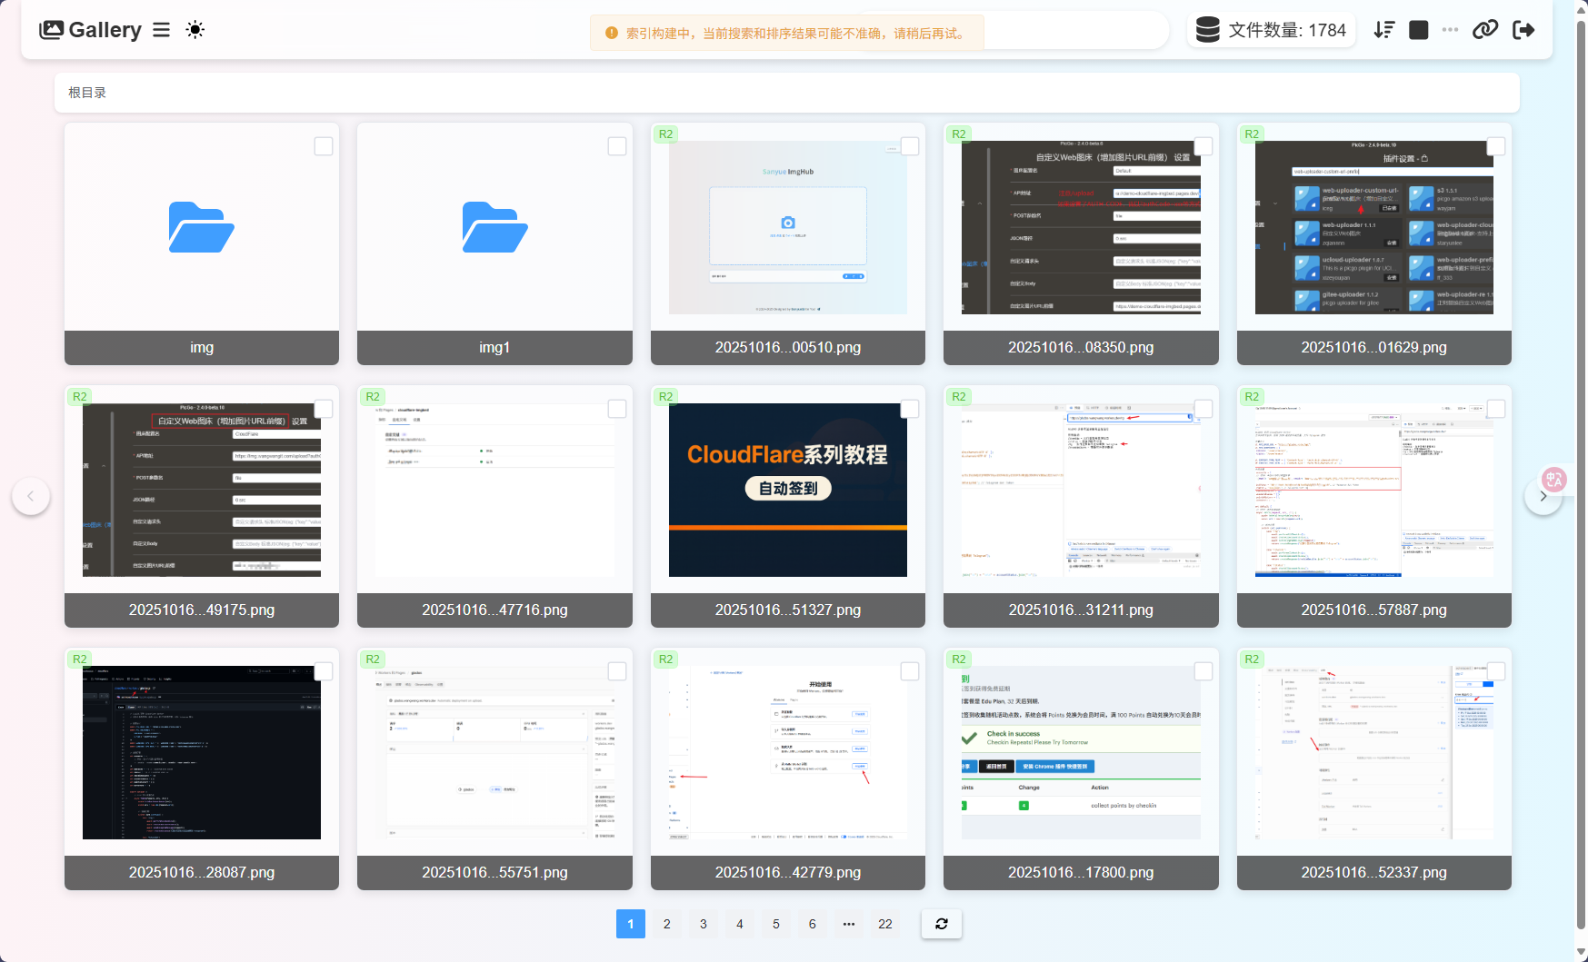This screenshot has width=1588, height=962.
Task: Open the more options ellipsis in toolbar
Action: point(1450,30)
